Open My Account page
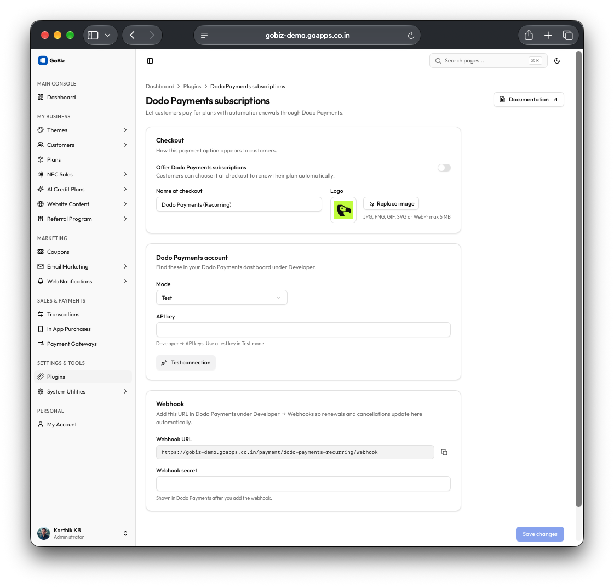This screenshot has height=587, width=614. pyautogui.click(x=83, y=424)
